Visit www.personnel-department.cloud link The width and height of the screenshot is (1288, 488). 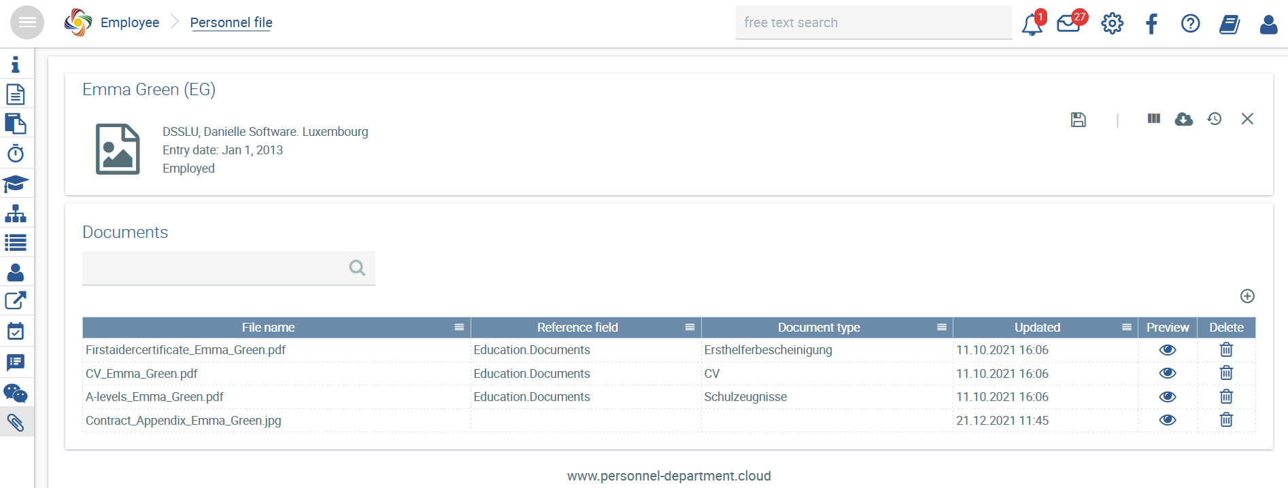point(668,476)
